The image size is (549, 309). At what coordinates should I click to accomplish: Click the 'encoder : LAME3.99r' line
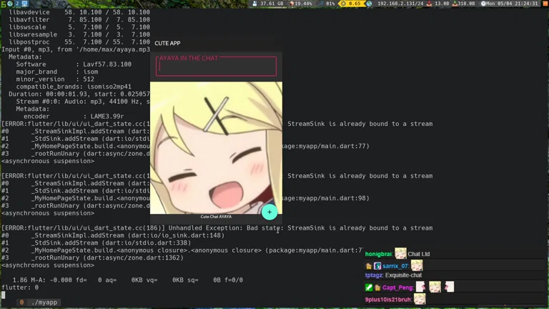[74, 117]
